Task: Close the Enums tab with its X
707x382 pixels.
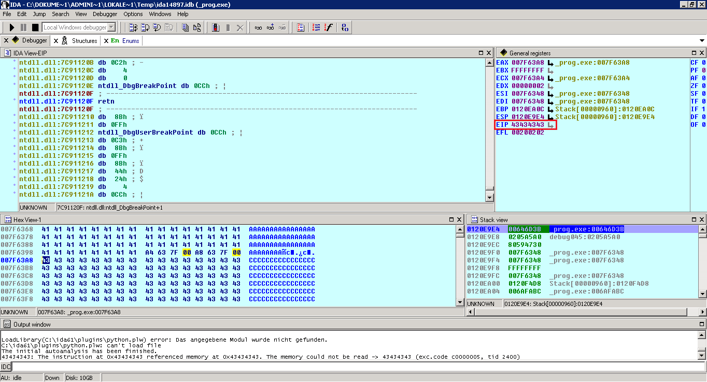Action: tap(106, 40)
